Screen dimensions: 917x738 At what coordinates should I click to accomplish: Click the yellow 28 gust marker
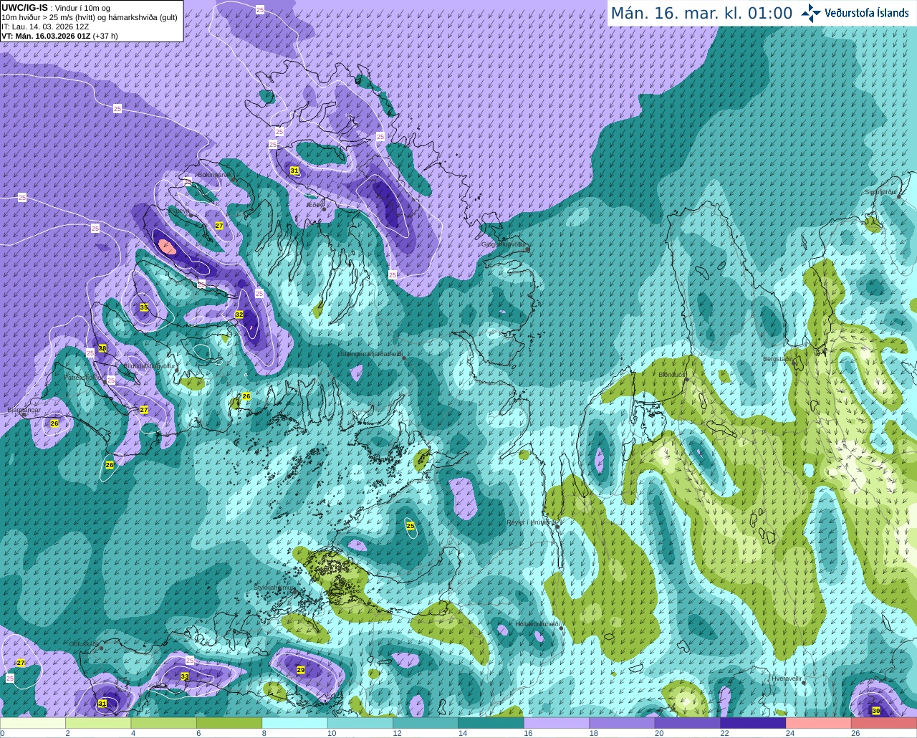tap(102, 348)
